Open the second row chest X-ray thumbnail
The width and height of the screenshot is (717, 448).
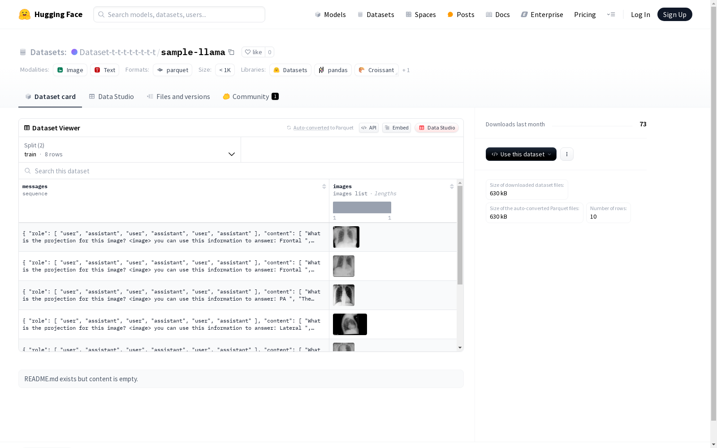[344, 266]
